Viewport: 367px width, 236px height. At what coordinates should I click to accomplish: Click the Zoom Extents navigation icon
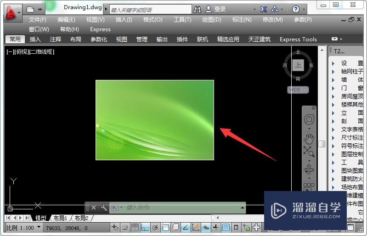309,152
